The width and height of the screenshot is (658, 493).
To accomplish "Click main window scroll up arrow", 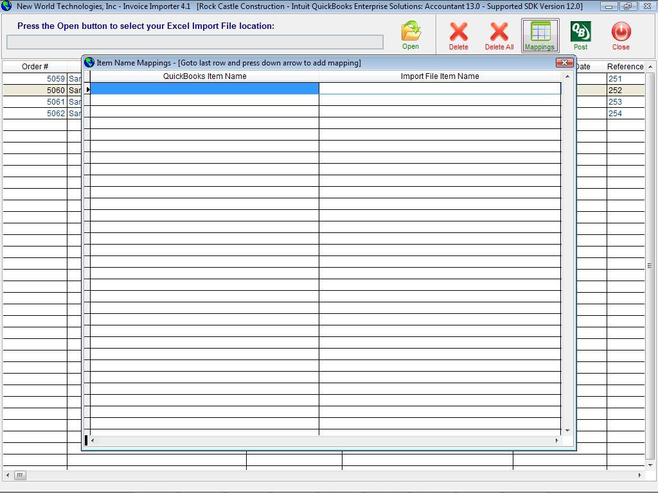I will pyautogui.click(x=650, y=67).
